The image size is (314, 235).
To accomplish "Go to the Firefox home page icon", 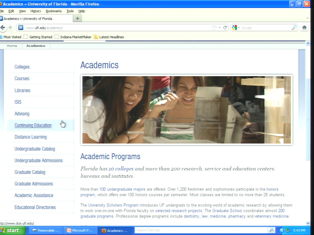I will coord(305,27).
